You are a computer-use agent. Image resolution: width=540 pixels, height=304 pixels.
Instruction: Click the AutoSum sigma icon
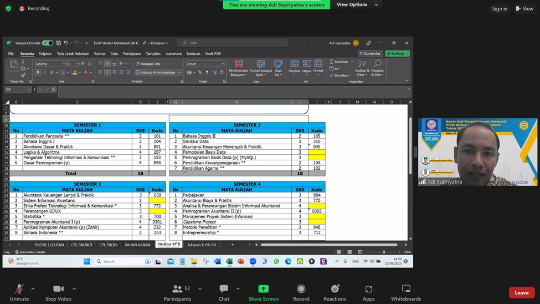[332, 62]
